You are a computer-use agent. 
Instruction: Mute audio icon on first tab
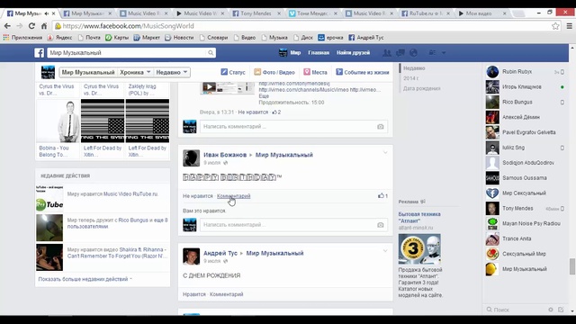coord(46,13)
